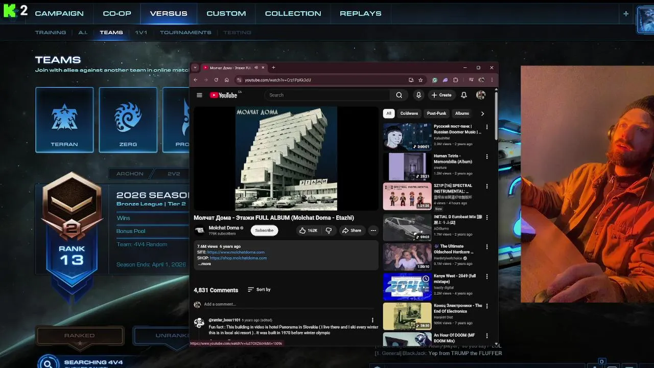Screen dimensions: 654x368
Task: Switch to the A.I. sub-tab
Action: tap(83, 33)
